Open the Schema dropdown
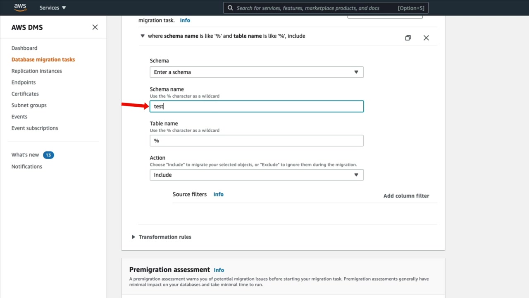 [x=256, y=72]
